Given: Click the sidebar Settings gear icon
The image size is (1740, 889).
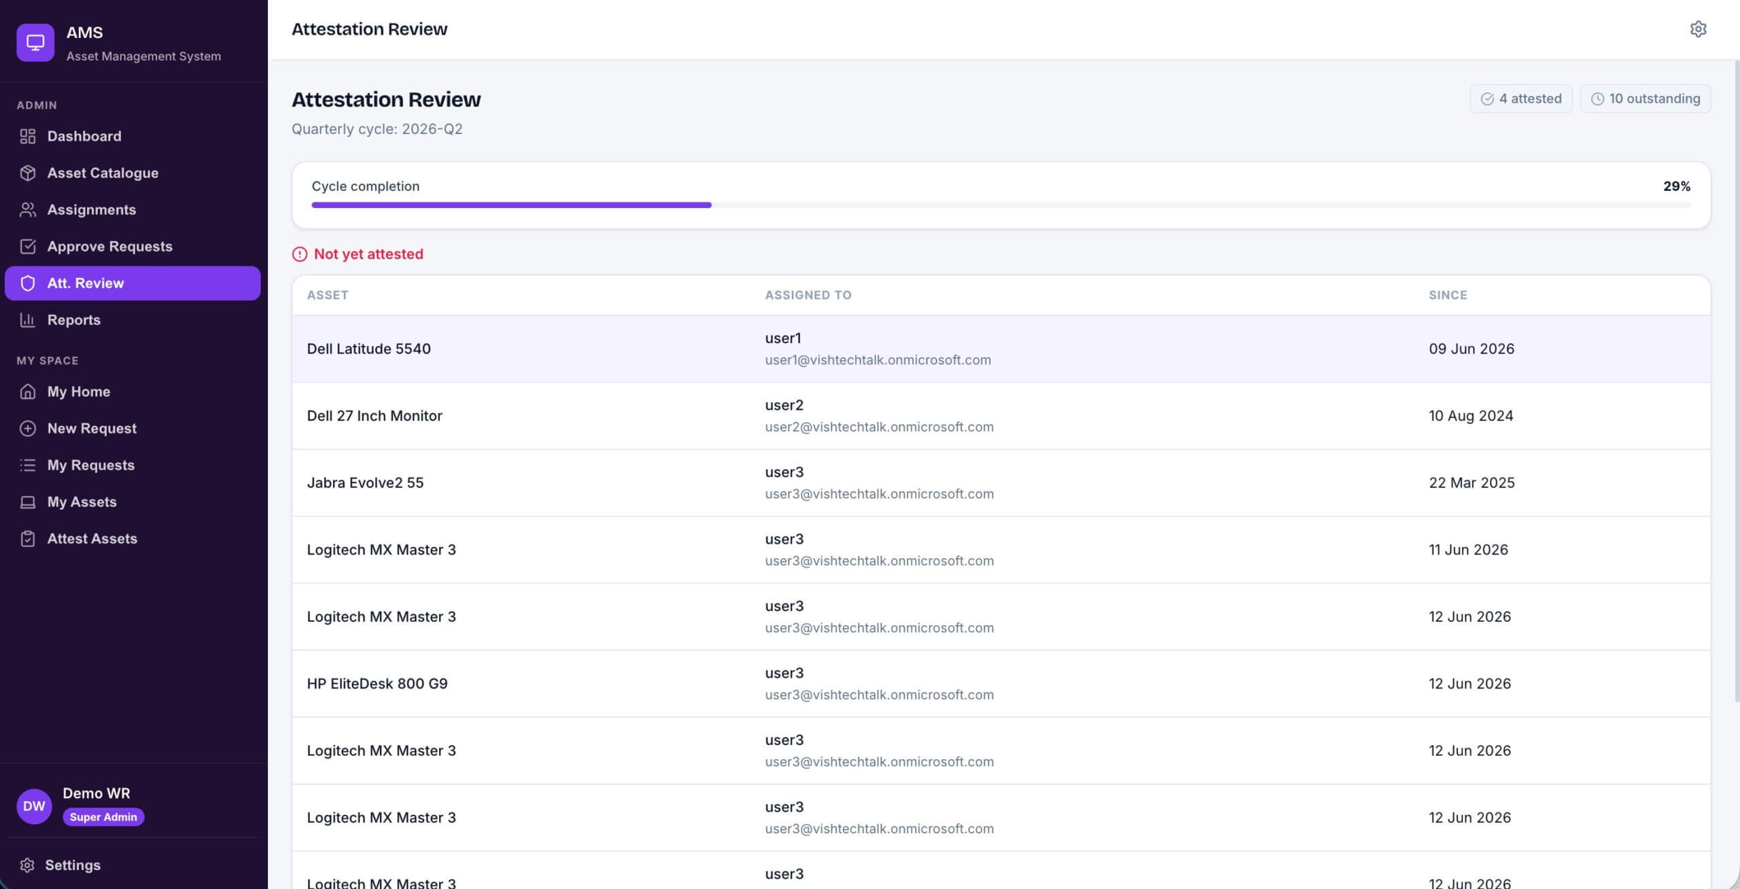Looking at the screenshot, I should pos(27,865).
